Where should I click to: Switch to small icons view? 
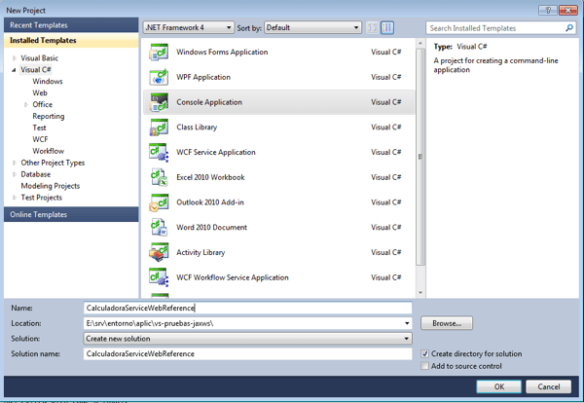(374, 29)
